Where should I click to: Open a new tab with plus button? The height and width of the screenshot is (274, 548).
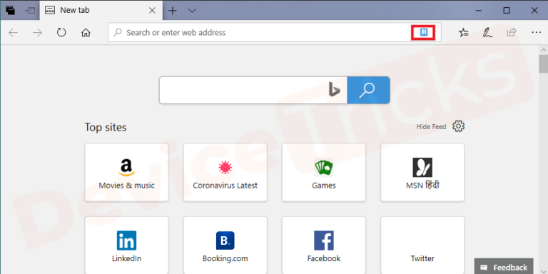[x=172, y=11]
